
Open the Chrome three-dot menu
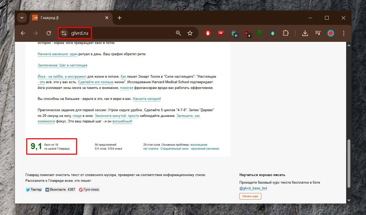(344, 33)
